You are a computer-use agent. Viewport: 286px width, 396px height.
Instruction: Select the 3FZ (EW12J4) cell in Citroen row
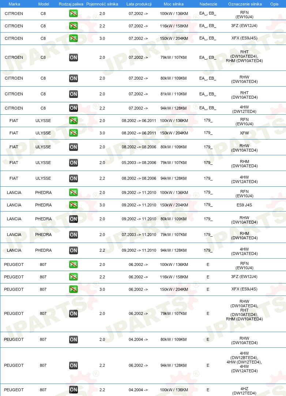[x=244, y=26]
